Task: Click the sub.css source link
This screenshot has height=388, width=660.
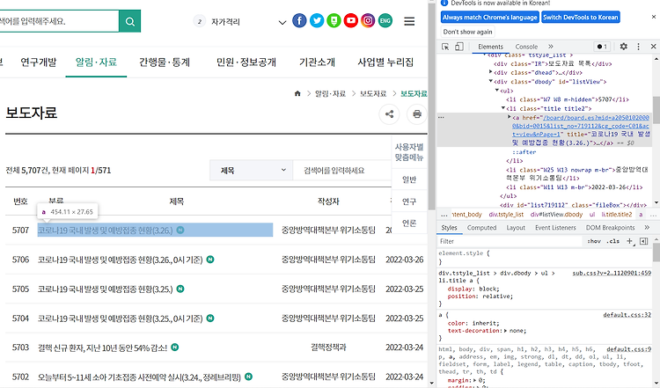Action: tap(612, 273)
